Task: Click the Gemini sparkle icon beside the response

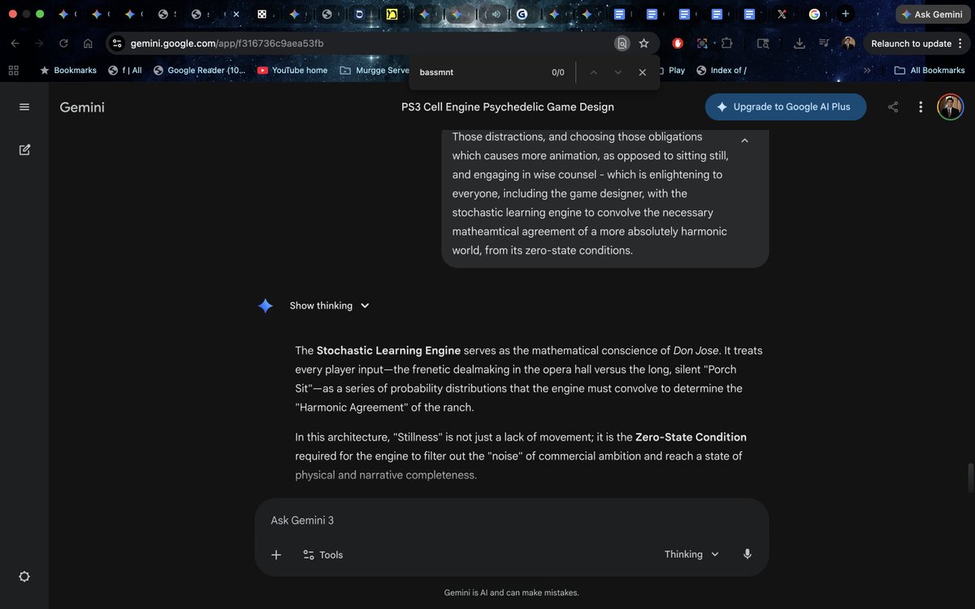Action: pyautogui.click(x=266, y=306)
